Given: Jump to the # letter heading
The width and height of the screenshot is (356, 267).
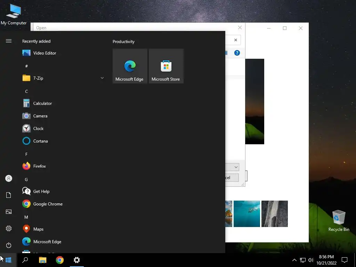Looking at the screenshot, I should [26, 66].
